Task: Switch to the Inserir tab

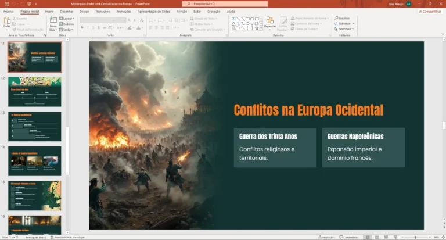Action: point(49,12)
